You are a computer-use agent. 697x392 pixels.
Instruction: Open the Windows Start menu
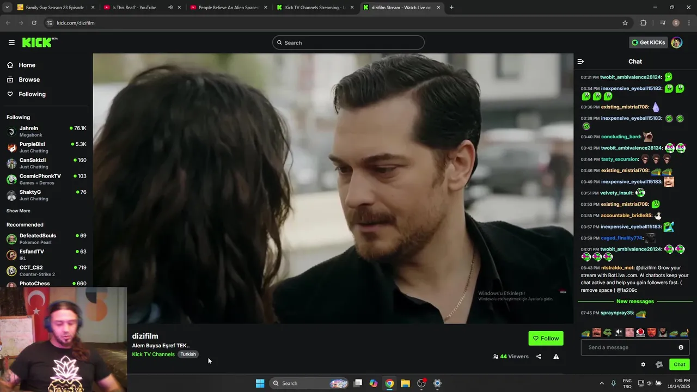pyautogui.click(x=260, y=383)
